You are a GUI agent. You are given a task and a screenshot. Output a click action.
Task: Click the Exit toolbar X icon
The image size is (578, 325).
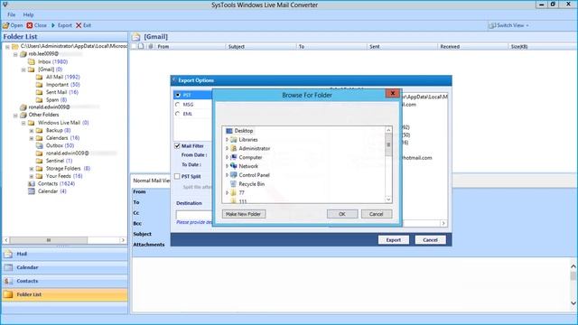coord(79,25)
